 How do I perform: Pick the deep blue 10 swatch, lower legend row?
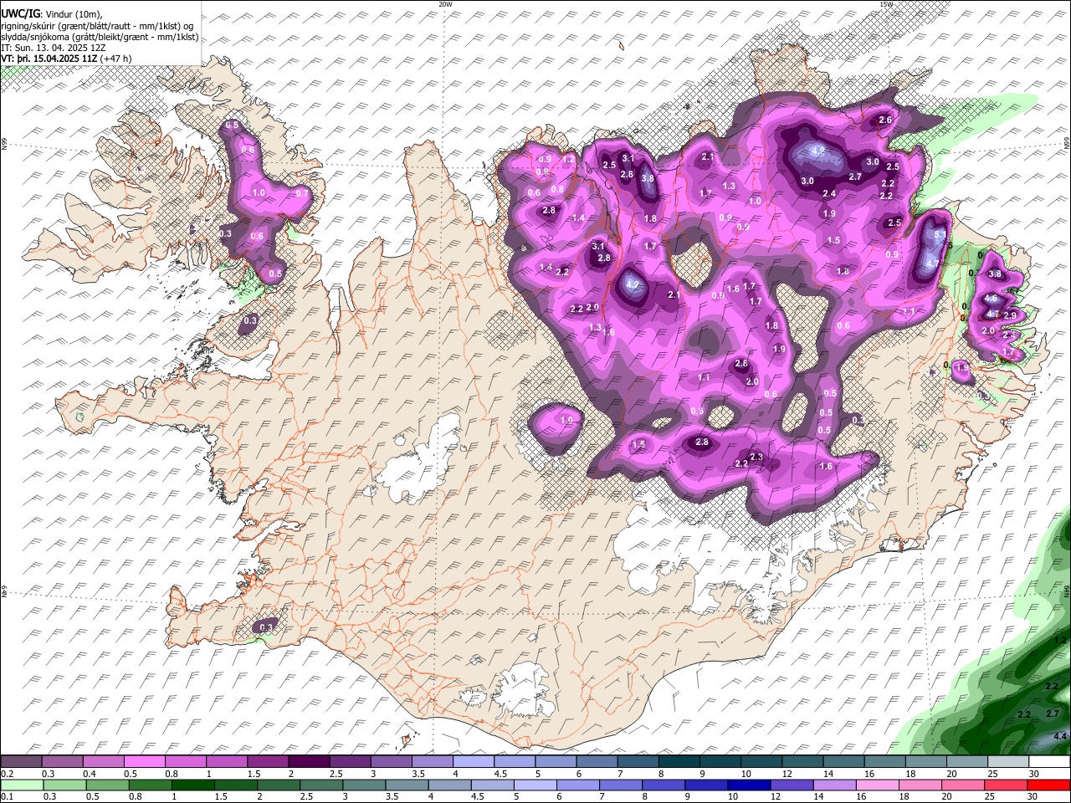pos(748,785)
